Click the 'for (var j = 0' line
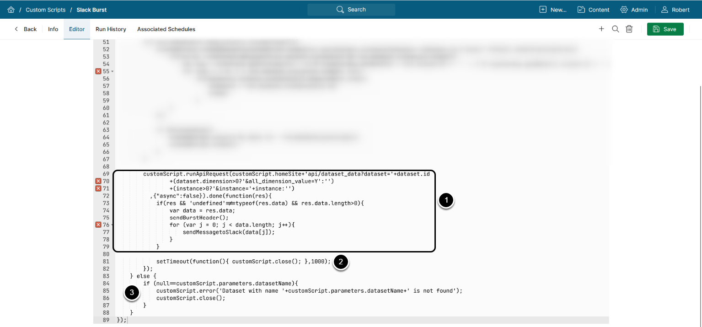702x327 pixels. pyautogui.click(x=233, y=225)
